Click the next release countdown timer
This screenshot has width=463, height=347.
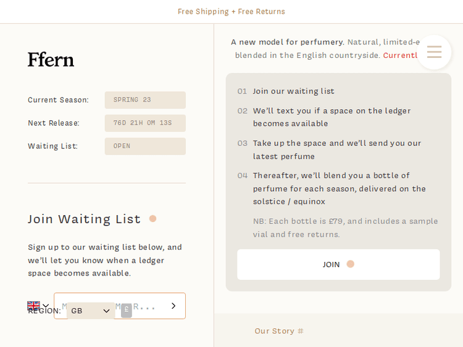145,123
